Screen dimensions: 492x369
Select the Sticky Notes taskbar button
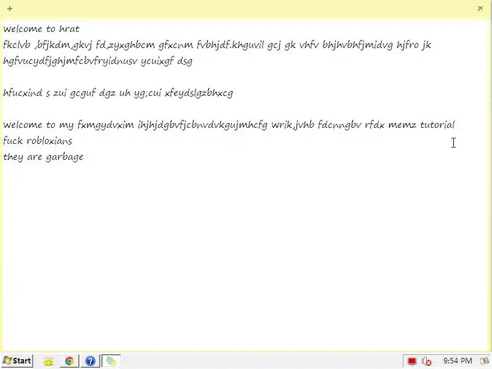click(x=111, y=361)
